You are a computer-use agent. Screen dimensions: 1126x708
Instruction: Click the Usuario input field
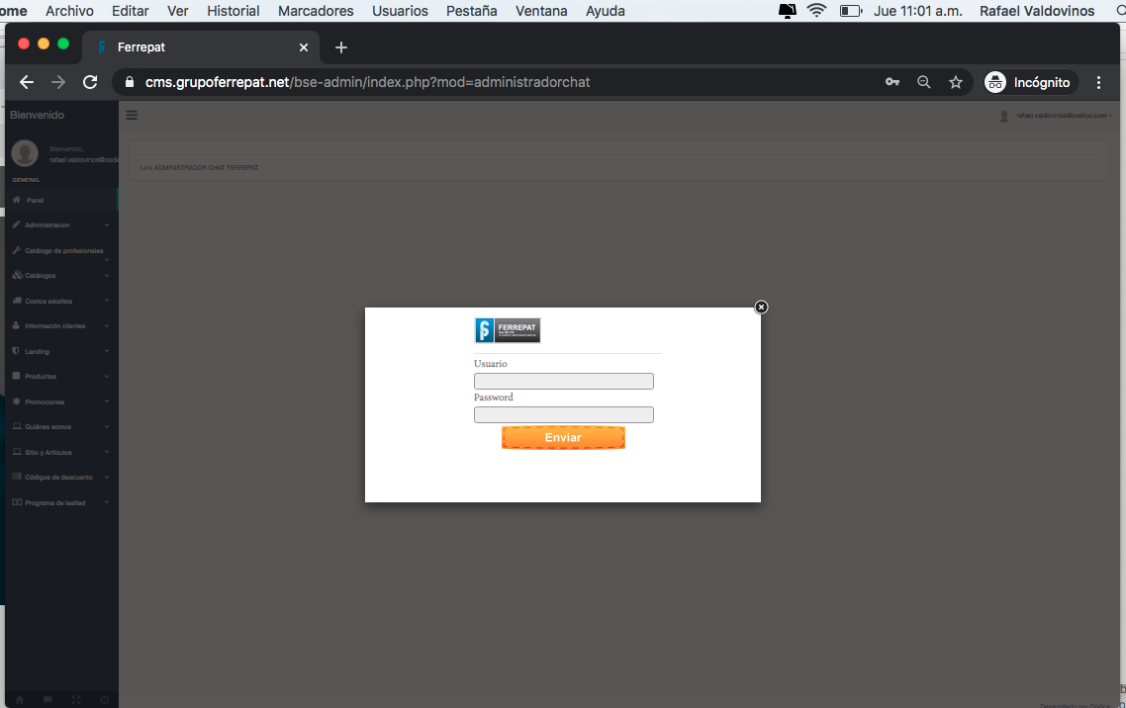tap(564, 381)
